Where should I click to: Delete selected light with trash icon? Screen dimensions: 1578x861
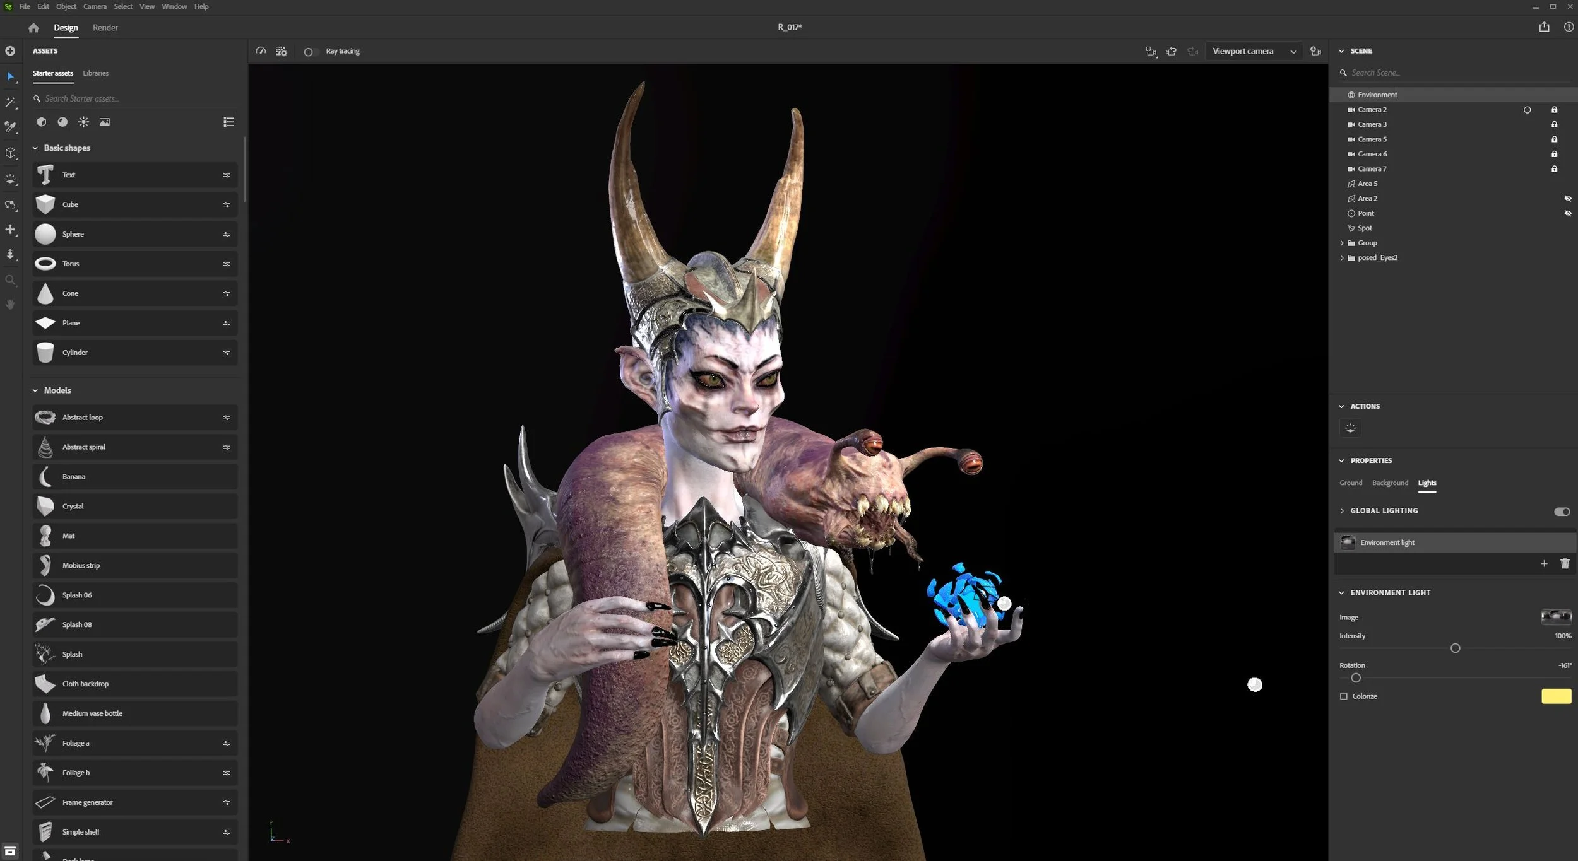[1565, 564]
